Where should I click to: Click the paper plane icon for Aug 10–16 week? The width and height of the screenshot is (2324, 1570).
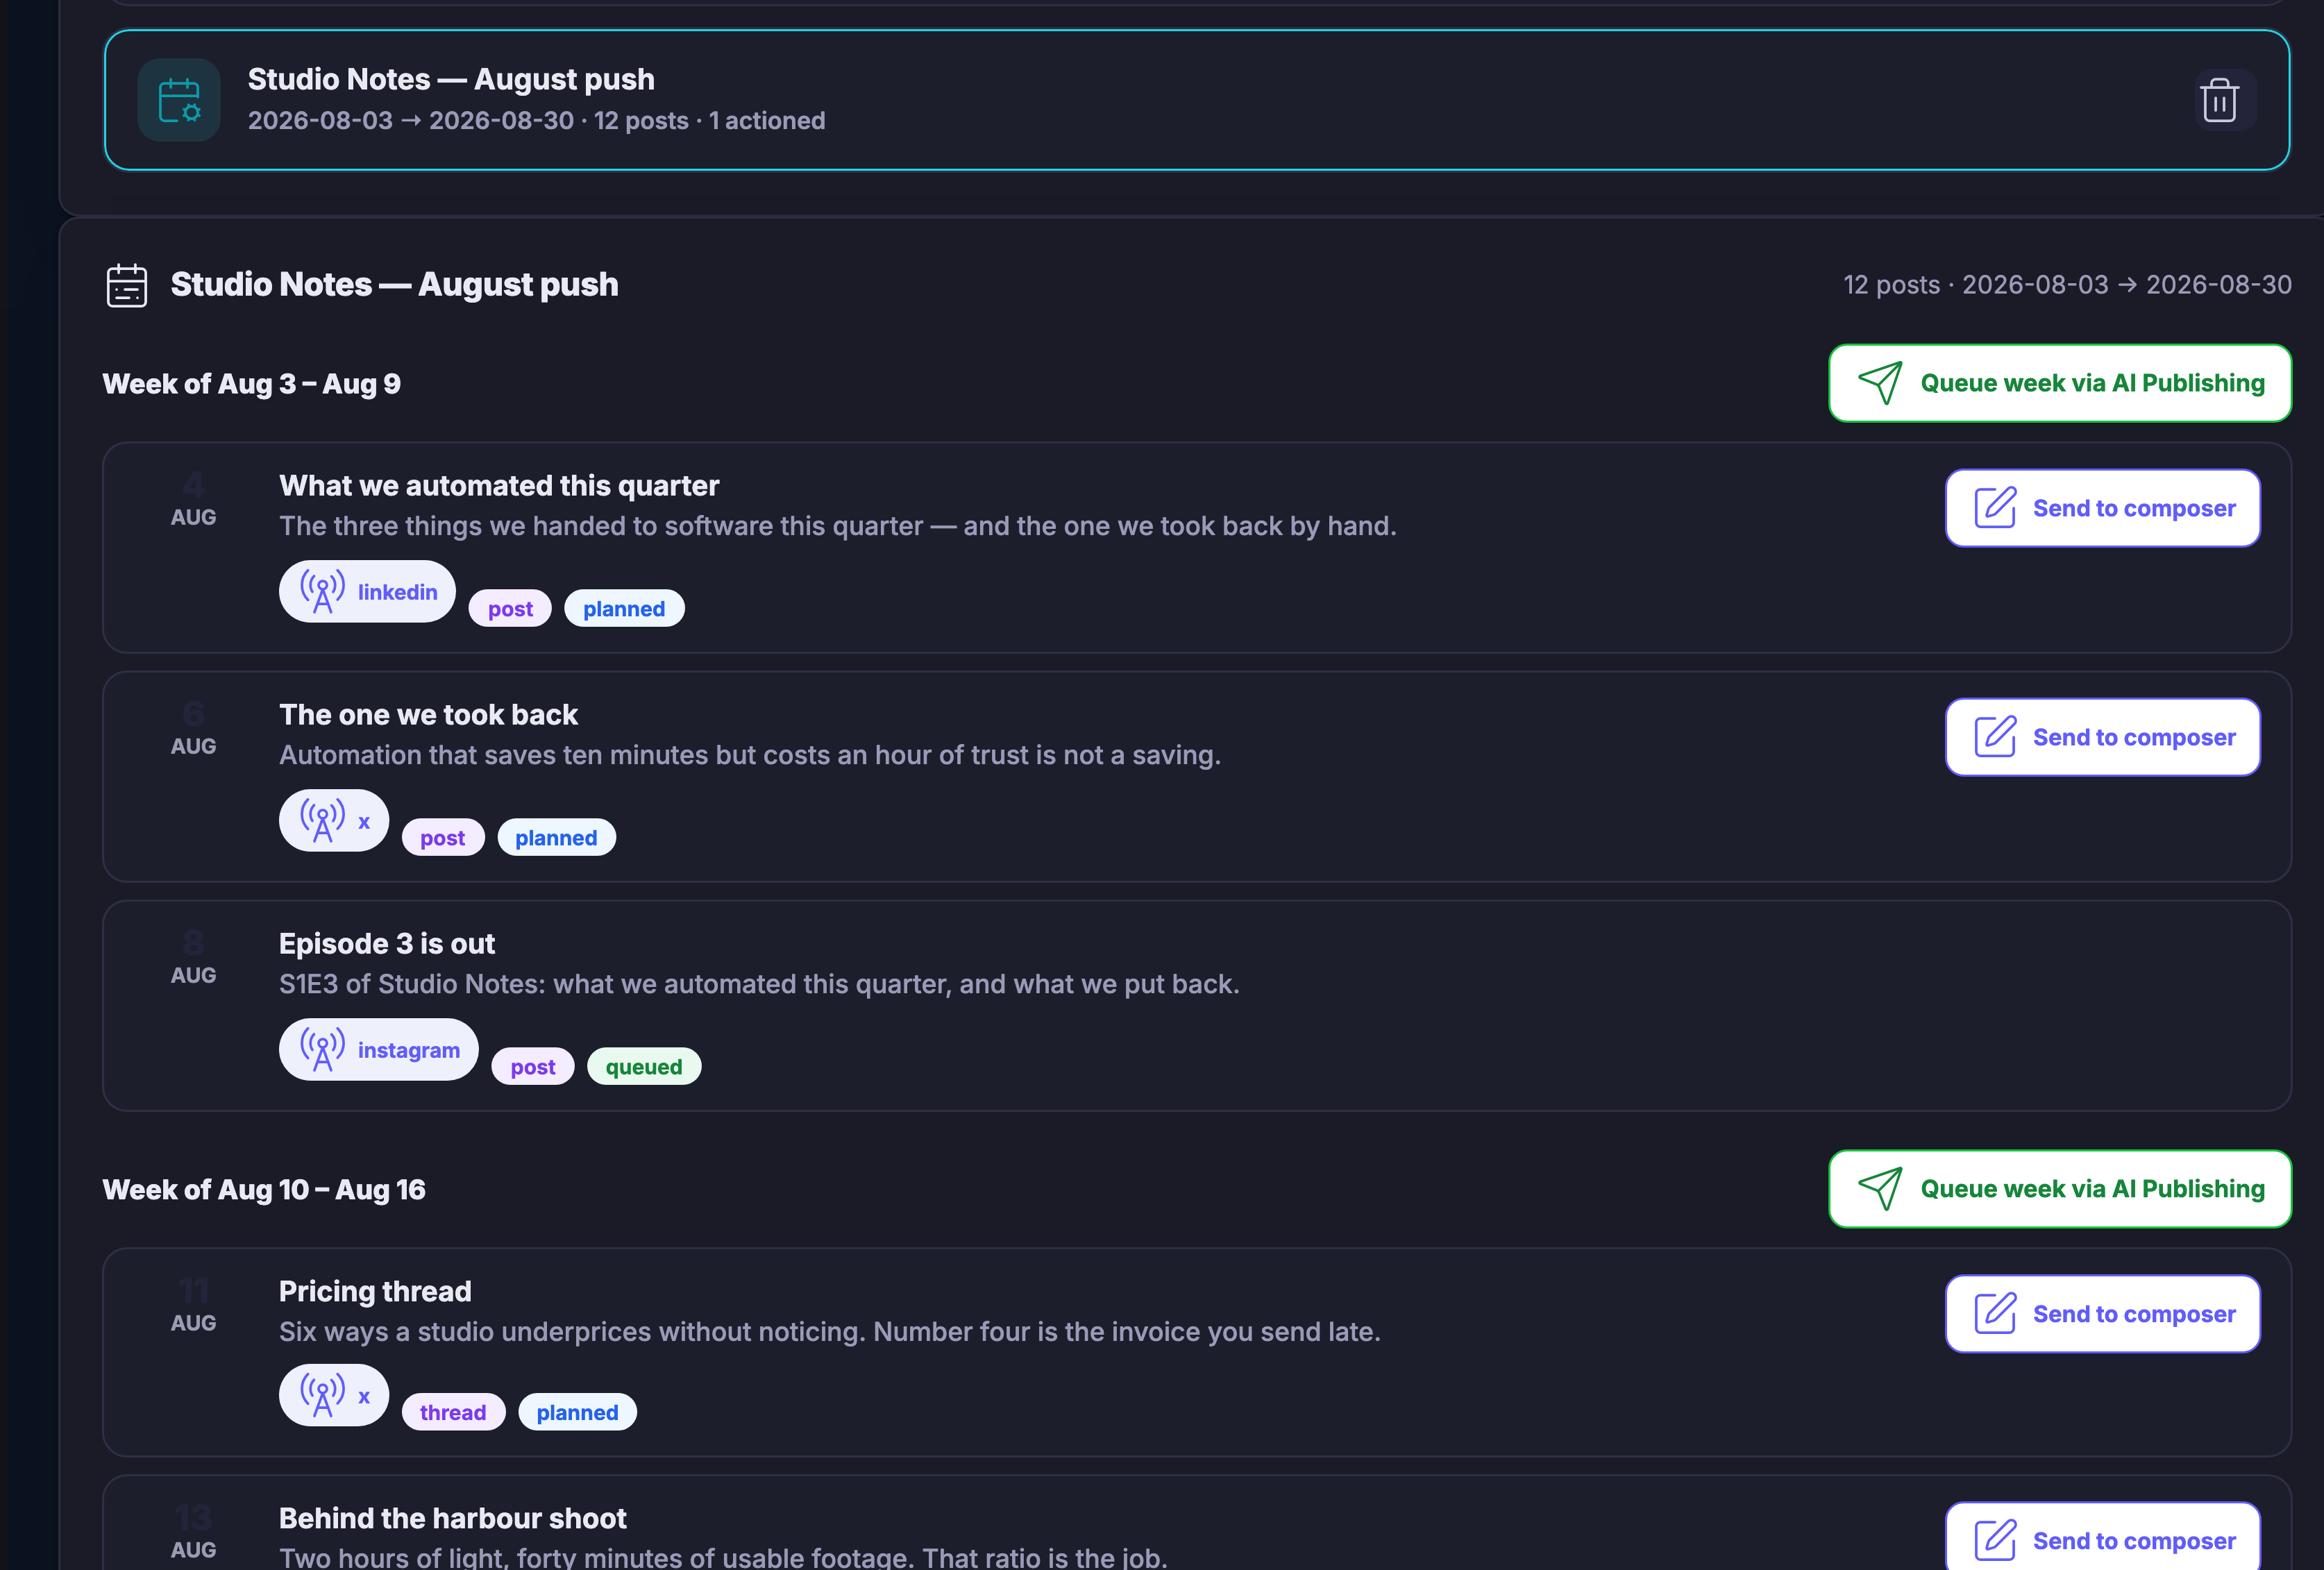pos(1880,1190)
